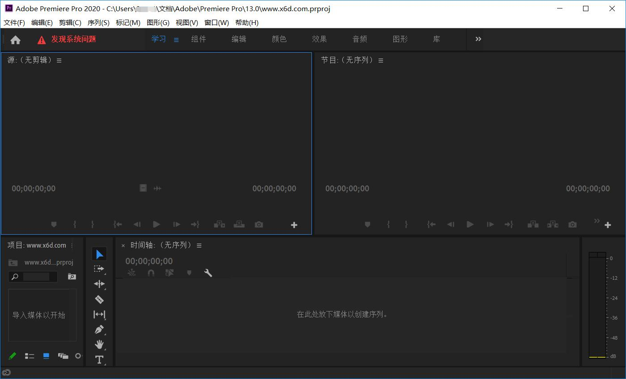Screen dimensions: 626x379
Task: Open the 窗口(W) menu
Action: pos(217,23)
